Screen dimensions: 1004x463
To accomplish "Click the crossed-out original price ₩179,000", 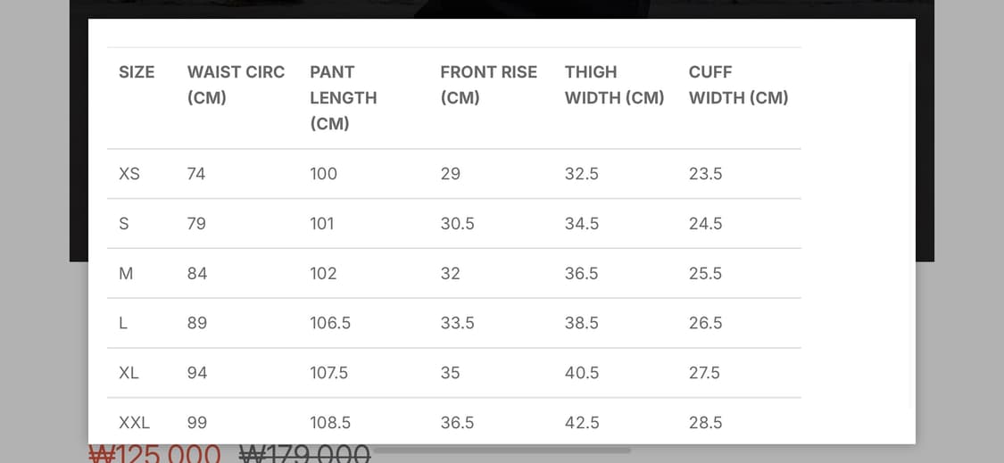I will [304, 454].
